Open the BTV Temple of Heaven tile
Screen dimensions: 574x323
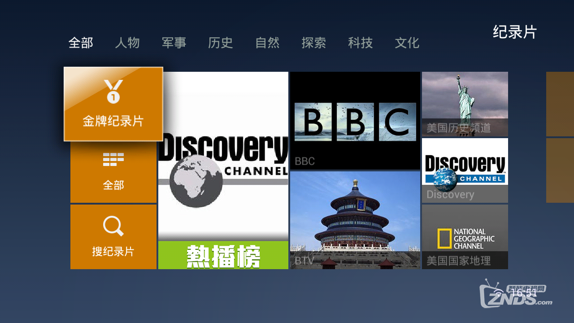(x=355, y=220)
